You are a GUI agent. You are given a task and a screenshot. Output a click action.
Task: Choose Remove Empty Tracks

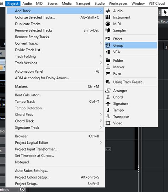click(56, 37)
